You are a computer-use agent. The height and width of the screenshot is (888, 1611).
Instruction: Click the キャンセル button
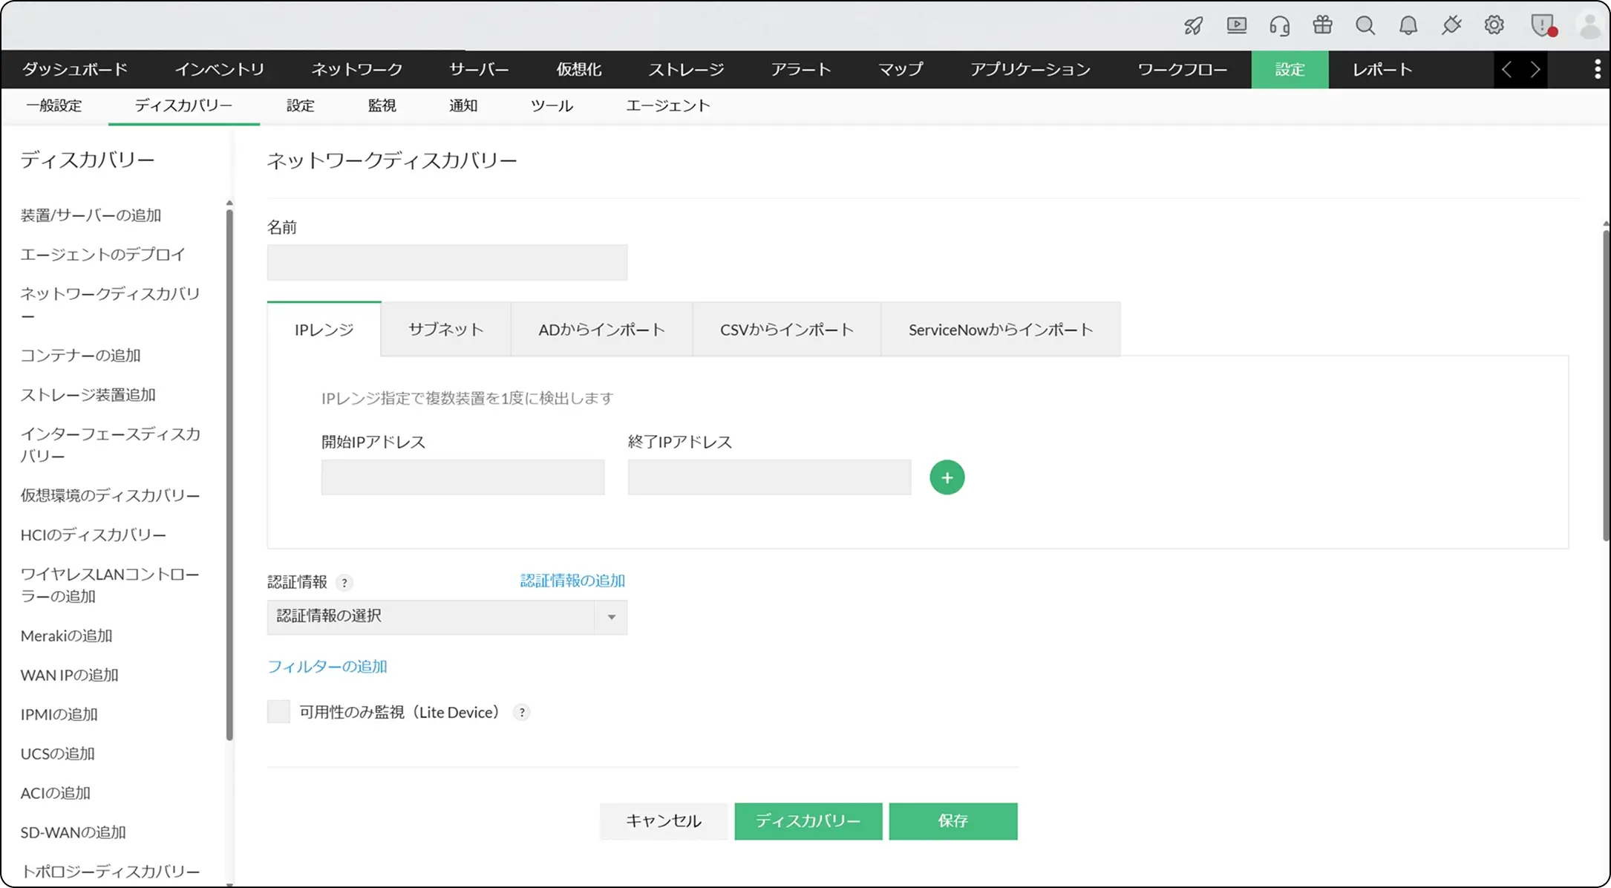pos(664,821)
